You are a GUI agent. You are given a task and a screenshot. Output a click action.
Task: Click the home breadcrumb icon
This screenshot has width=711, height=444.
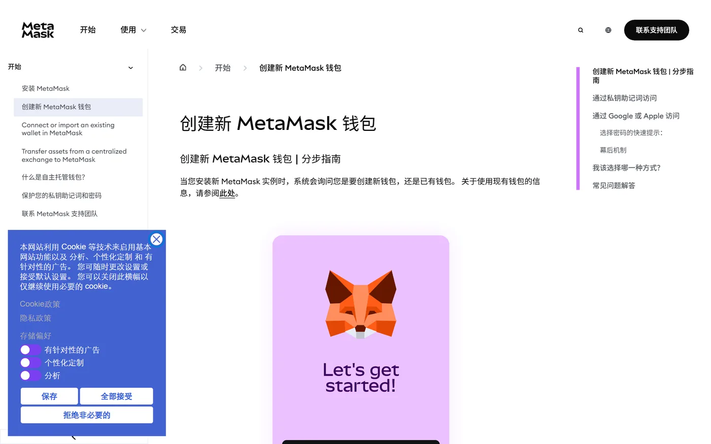click(x=183, y=67)
